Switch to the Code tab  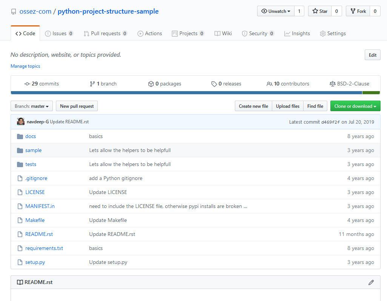coord(25,33)
